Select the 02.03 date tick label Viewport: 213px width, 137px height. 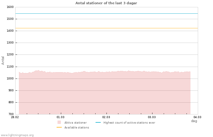point(106,117)
